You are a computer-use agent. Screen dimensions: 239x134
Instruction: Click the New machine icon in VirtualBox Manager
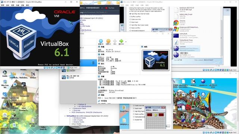point(101,41)
